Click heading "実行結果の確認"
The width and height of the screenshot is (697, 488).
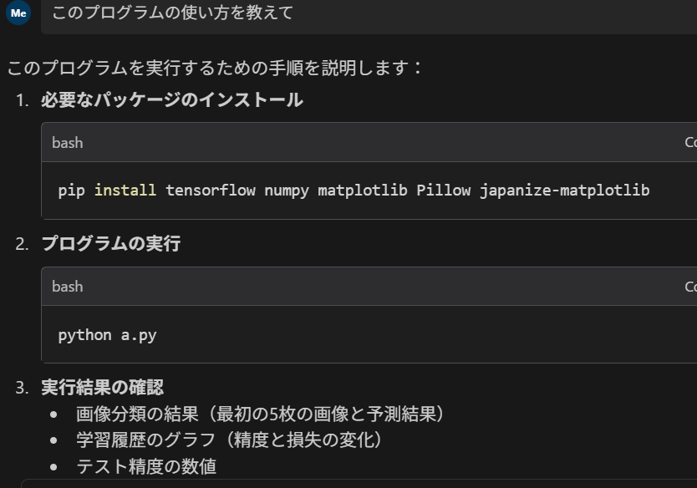pos(102,387)
